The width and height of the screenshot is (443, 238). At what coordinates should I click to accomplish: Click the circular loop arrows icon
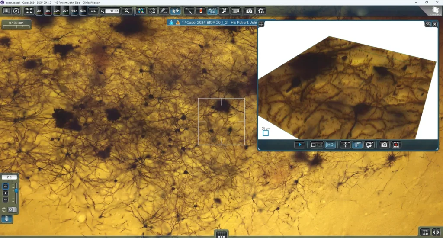[4, 210]
